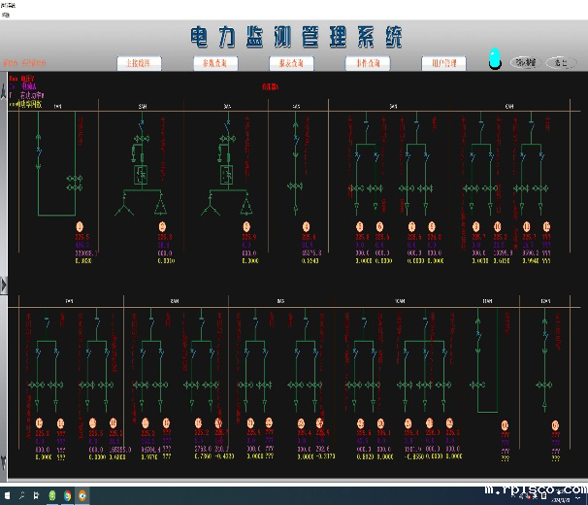Open Chrome from the taskbar
The height and width of the screenshot is (505, 588).
point(65,495)
